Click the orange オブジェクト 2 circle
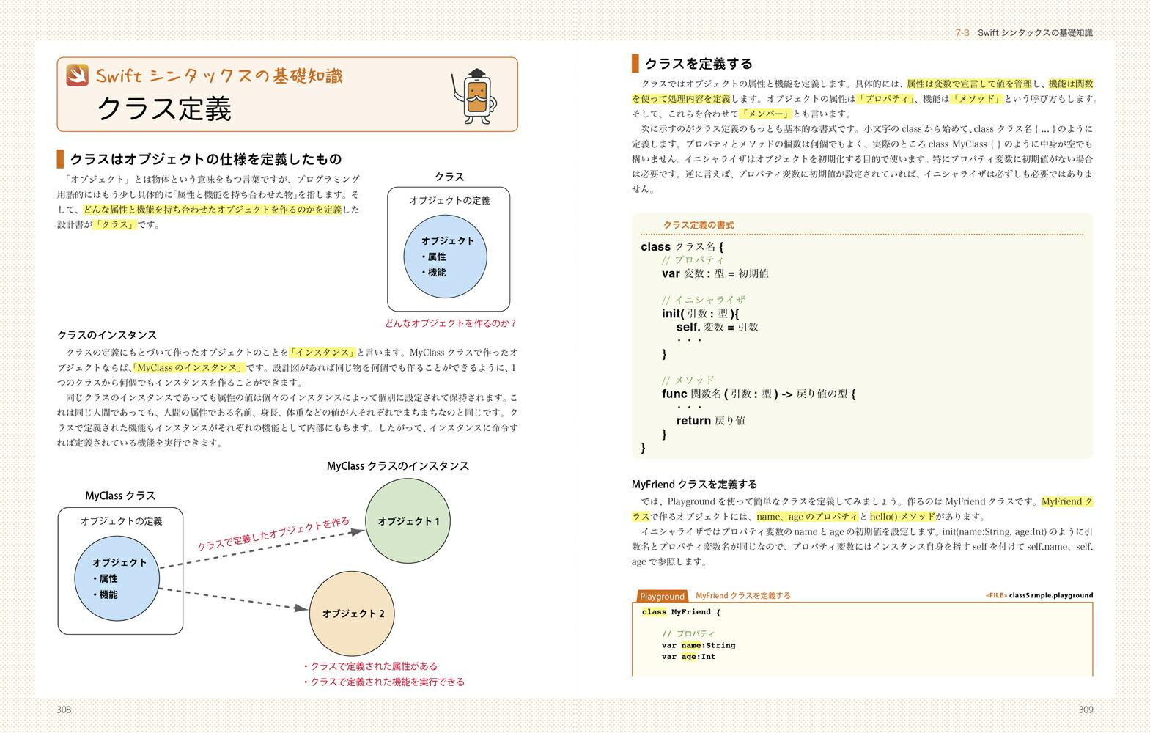The height and width of the screenshot is (733, 1150). coord(353,614)
